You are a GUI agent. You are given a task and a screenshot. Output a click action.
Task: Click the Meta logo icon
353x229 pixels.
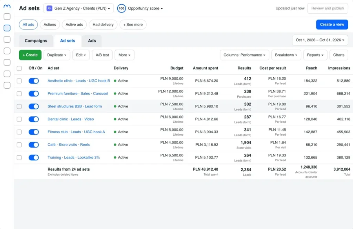(7, 6)
